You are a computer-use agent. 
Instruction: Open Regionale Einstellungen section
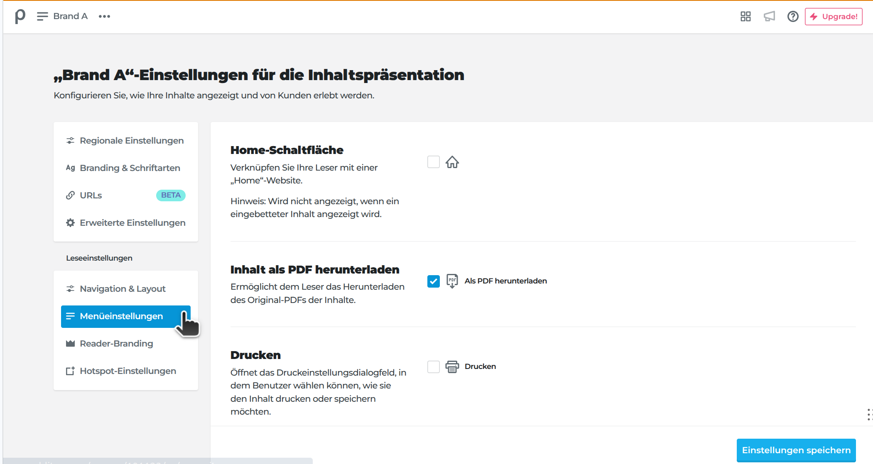pos(131,141)
